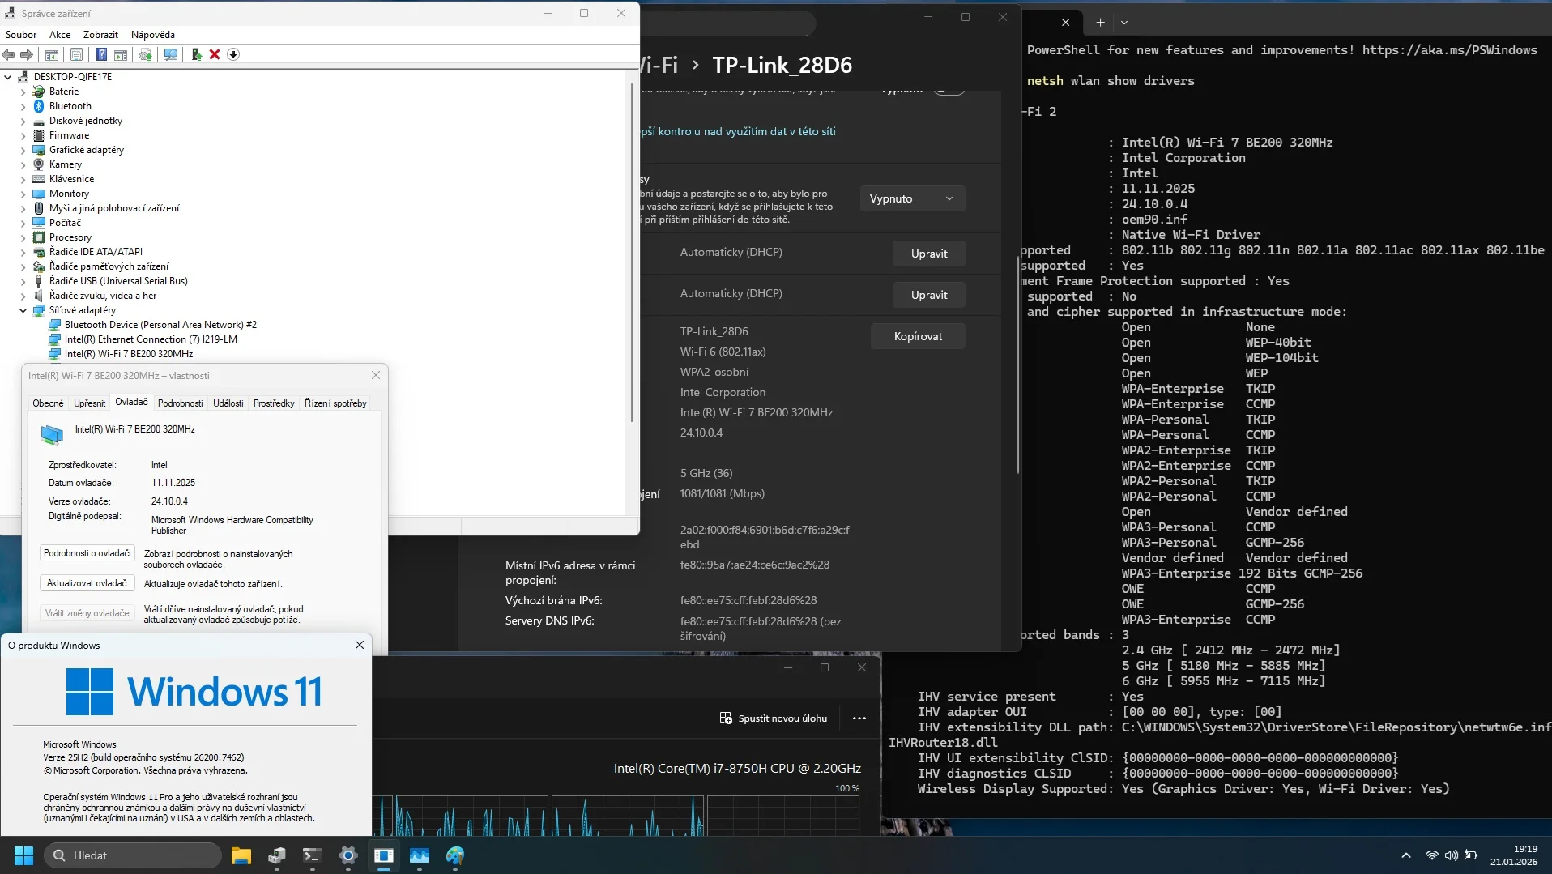The width and height of the screenshot is (1552, 874).
Task: Open Task Manager graph icon on taskbar
Action: click(x=420, y=855)
